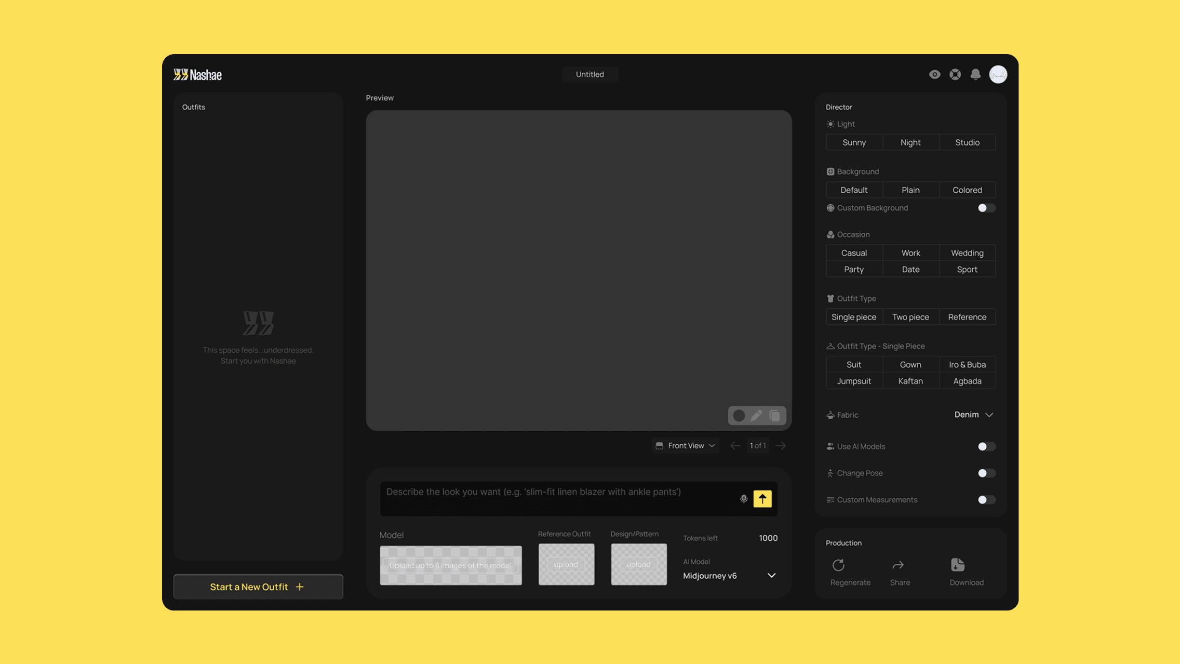Click the eye preview icon in header
The image size is (1180, 664).
(934, 74)
